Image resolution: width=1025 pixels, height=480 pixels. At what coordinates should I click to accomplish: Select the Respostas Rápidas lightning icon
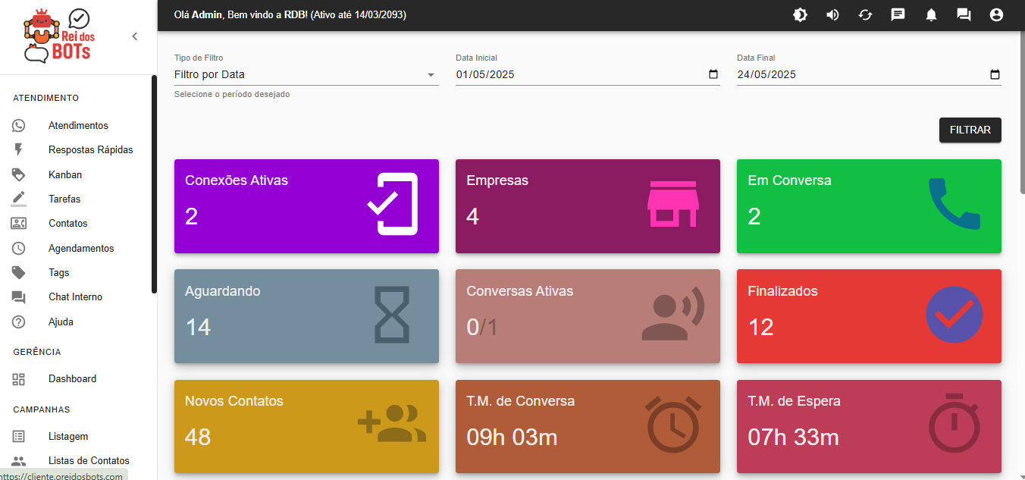click(x=18, y=149)
